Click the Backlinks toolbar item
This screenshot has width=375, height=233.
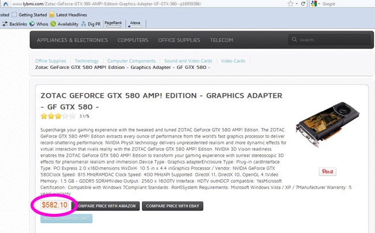click(14, 24)
